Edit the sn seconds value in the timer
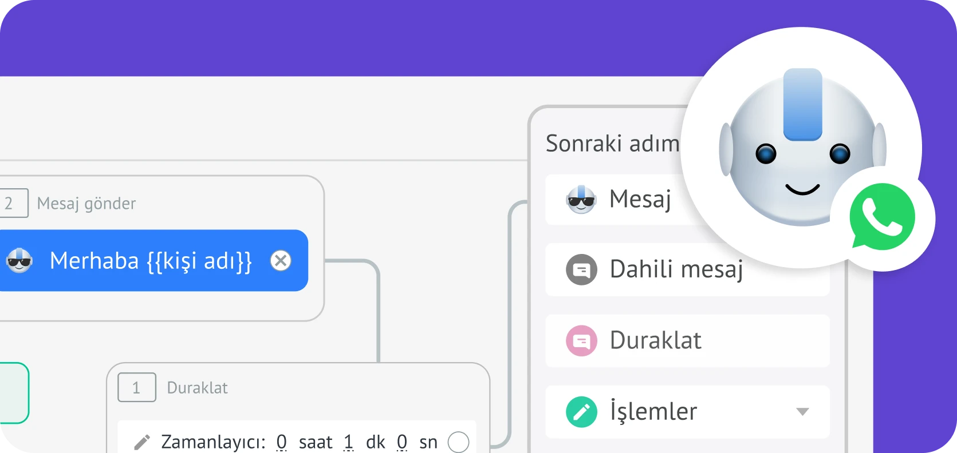This screenshot has width=957, height=453. coord(402,442)
